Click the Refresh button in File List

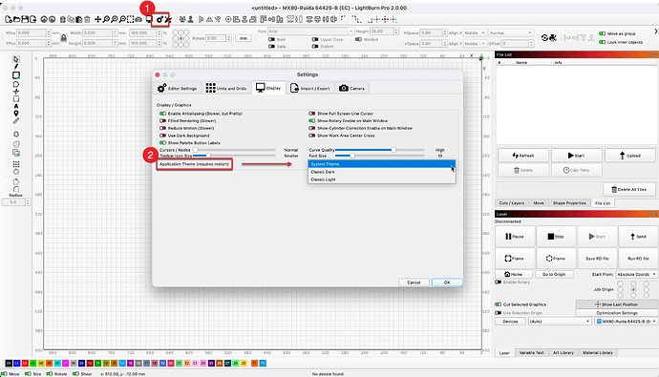(x=523, y=156)
